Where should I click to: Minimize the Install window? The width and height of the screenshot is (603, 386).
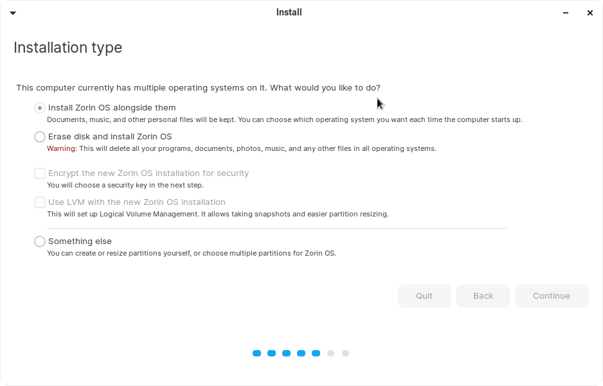coord(566,13)
